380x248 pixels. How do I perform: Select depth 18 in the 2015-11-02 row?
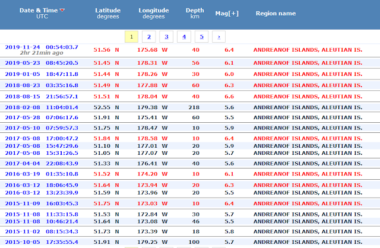(x=196, y=231)
